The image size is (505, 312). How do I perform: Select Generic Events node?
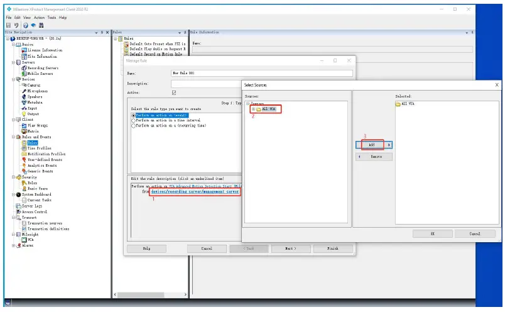[40, 171]
